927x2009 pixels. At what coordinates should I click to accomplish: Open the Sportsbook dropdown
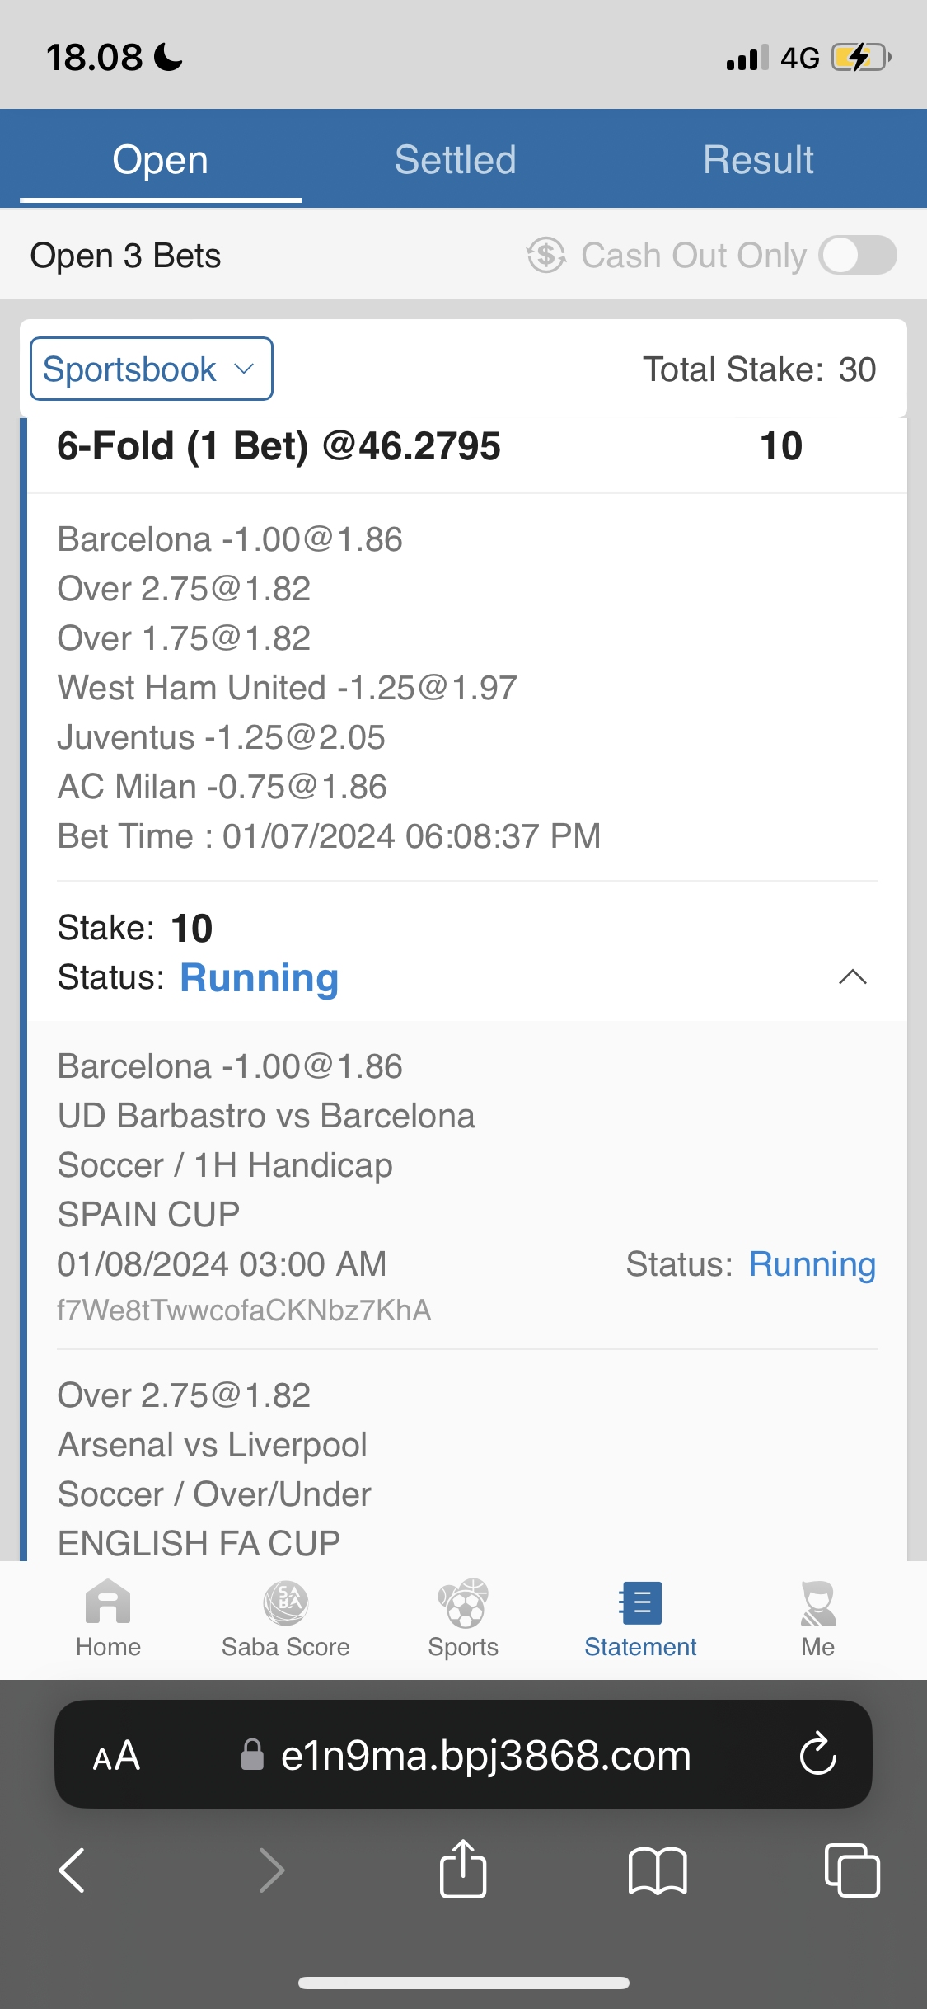[x=152, y=369]
